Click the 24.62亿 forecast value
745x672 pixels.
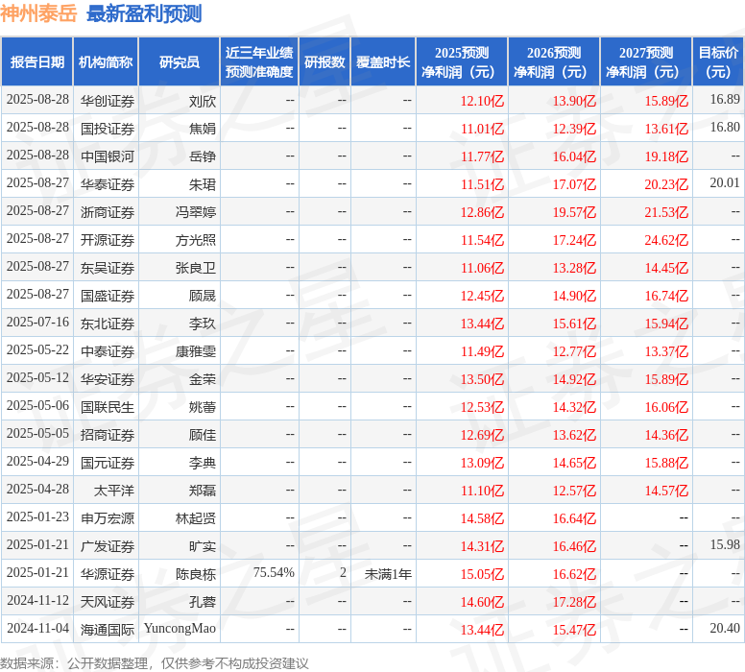pos(666,240)
